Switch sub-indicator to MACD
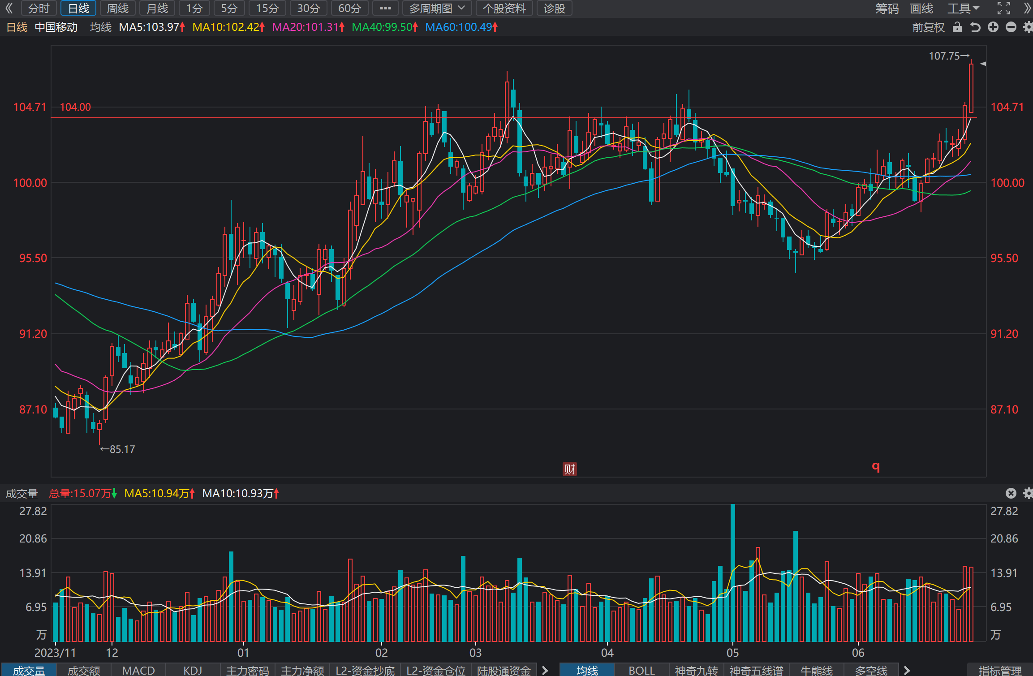Image resolution: width=1033 pixels, height=676 pixels. 138,670
